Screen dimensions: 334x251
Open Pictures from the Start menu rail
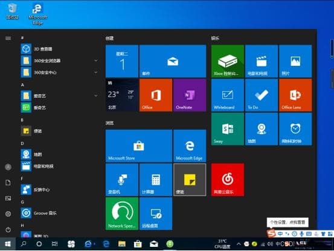(x=8, y=199)
